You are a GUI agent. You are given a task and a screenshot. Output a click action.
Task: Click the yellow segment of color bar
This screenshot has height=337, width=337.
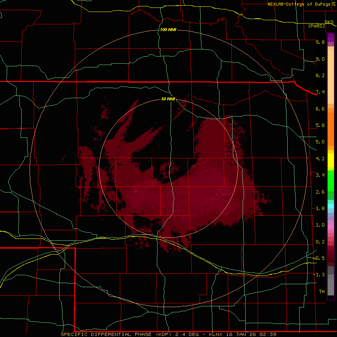(331, 160)
